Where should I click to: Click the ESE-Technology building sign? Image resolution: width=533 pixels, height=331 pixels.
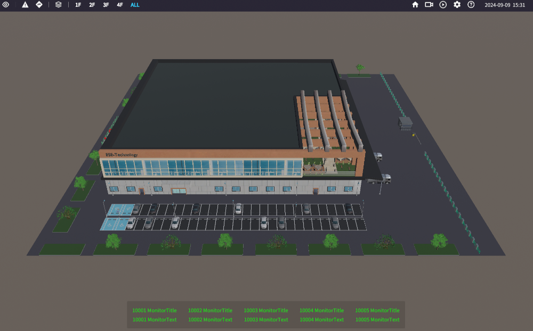coord(122,155)
